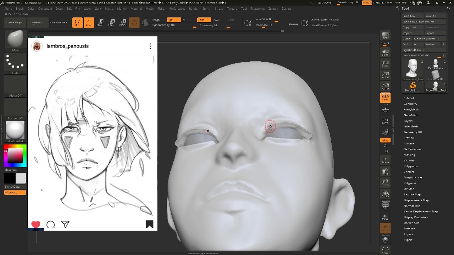Expand the Display Properties section

(x=416, y=217)
